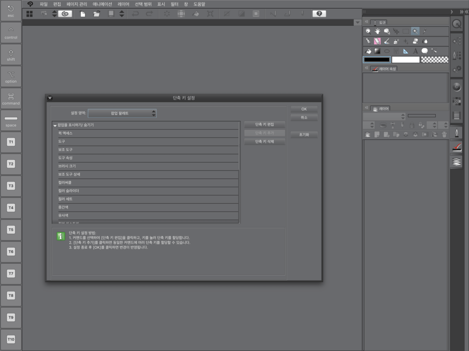Select the pink Eraser tool
The image size is (469, 351).
point(377,41)
